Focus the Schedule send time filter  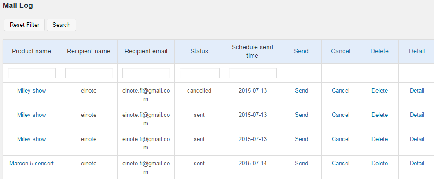click(253, 73)
